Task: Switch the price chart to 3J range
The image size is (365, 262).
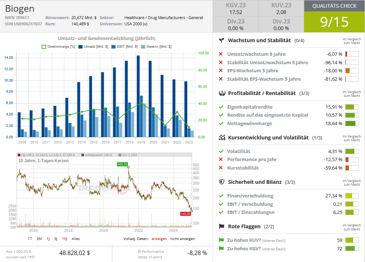Action: click(56, 239)
